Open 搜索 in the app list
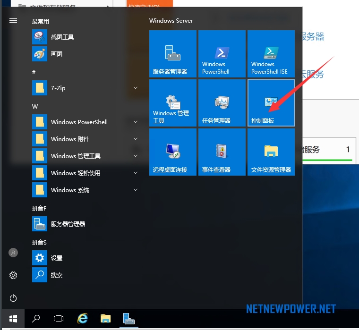Viewport: 359px width, 330px height. 86,275
